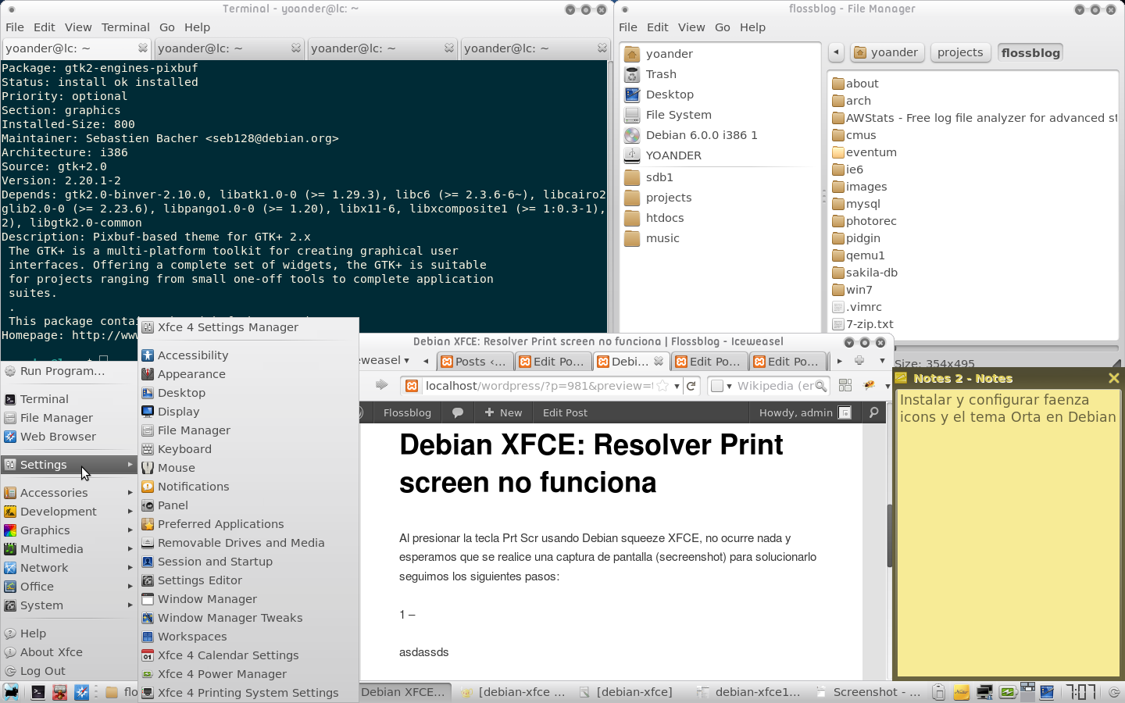Click New in WordPress admin bar
Image resolution: width=1125 pixels, height=703 pixels.
tap(503, 412)
